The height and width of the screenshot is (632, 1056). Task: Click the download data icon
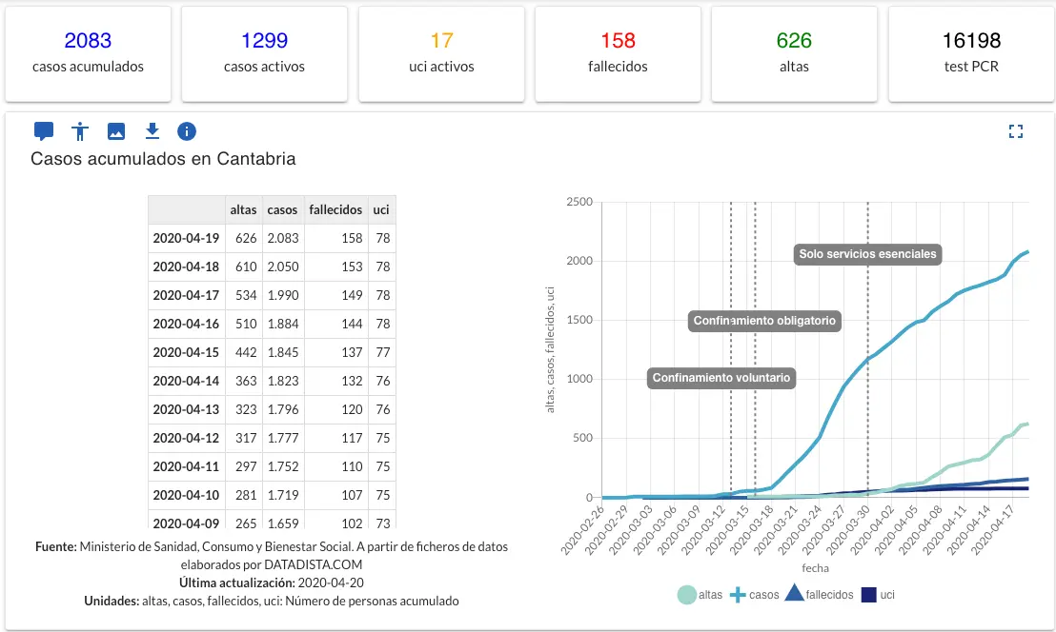(152, 131)
